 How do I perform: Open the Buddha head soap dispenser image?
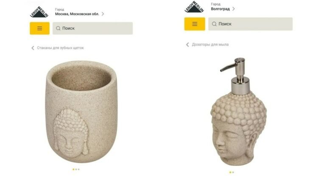click(238, 112)
